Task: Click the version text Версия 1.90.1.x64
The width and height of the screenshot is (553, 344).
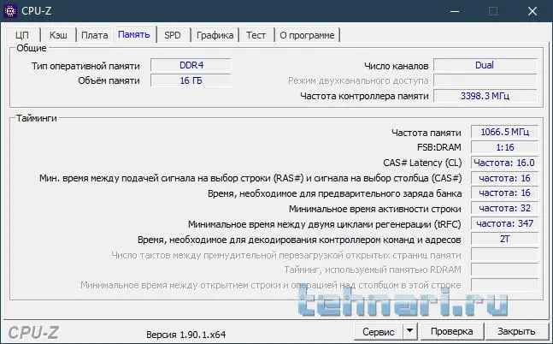Action: pos(185,335)
